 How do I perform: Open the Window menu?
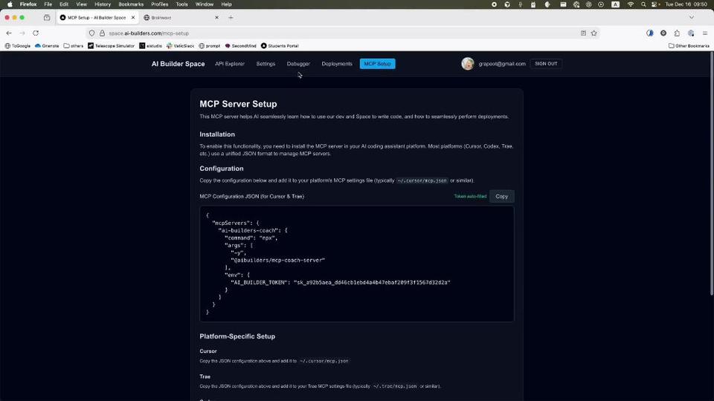pos(205,4)
